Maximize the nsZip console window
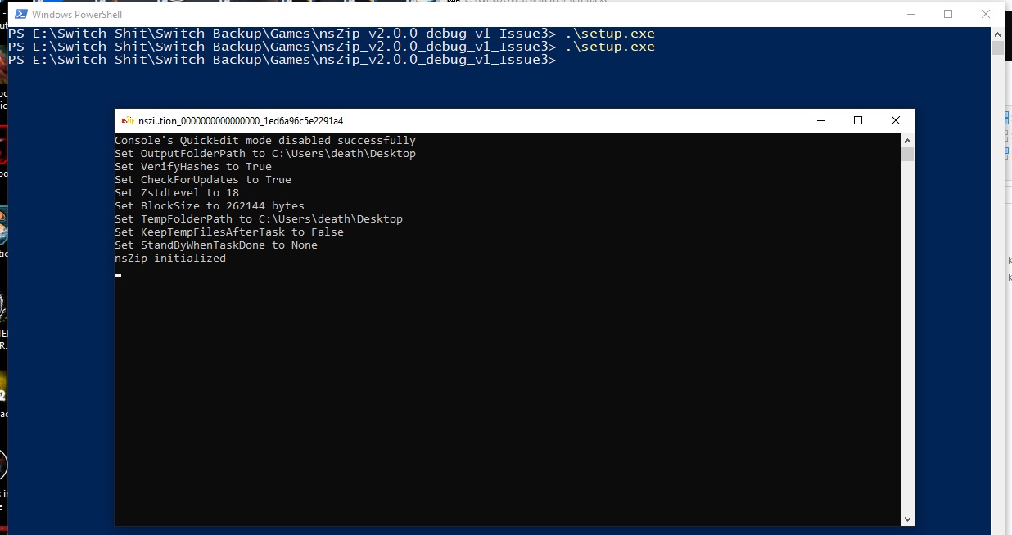This screenshot has height=535, width=1012. (x=858, y=120)
